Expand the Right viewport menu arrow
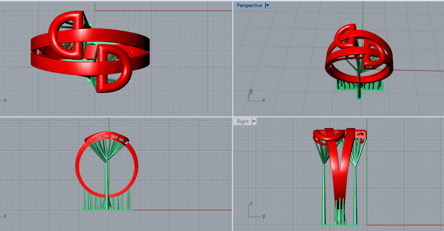Screen dimensions: 444x231 254,121
